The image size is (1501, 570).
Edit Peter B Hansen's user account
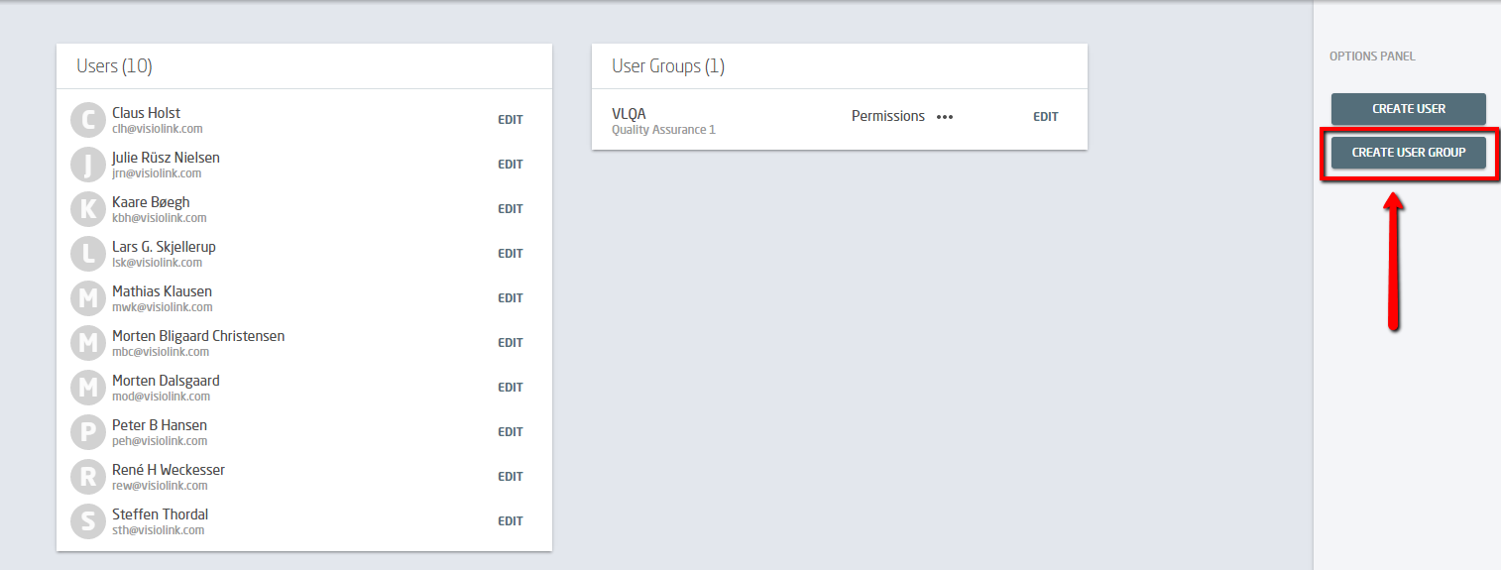511,432
